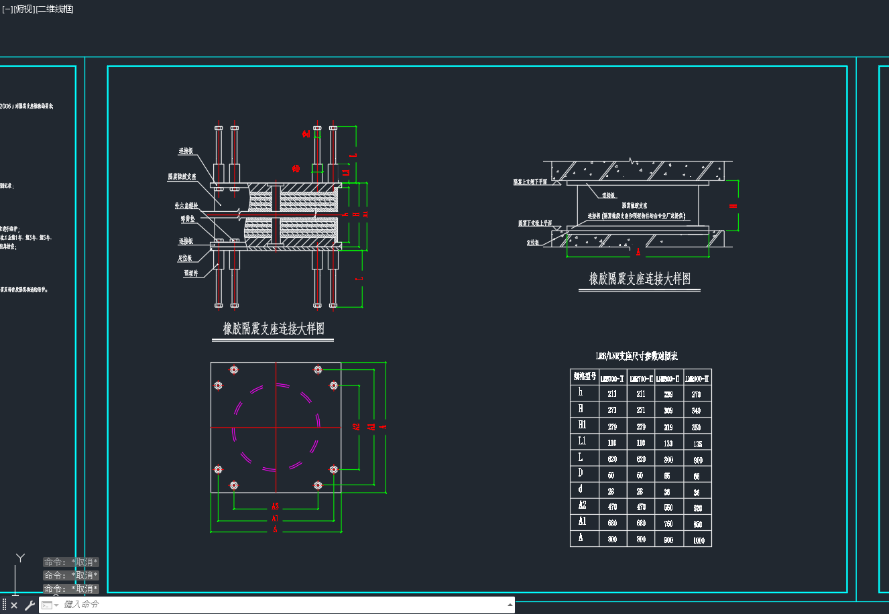889x614 pixels.
Task: Select value 319 in the H1 row
Action: point(668,428)
